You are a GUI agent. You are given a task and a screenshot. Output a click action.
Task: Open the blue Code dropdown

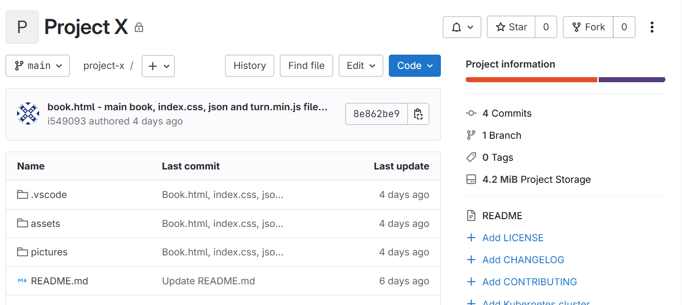415,66
